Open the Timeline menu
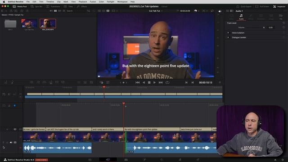 pyautogui.click(x=50, y=2)
